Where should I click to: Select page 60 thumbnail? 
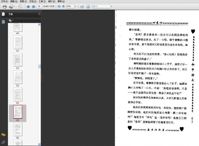click(18, 27)
